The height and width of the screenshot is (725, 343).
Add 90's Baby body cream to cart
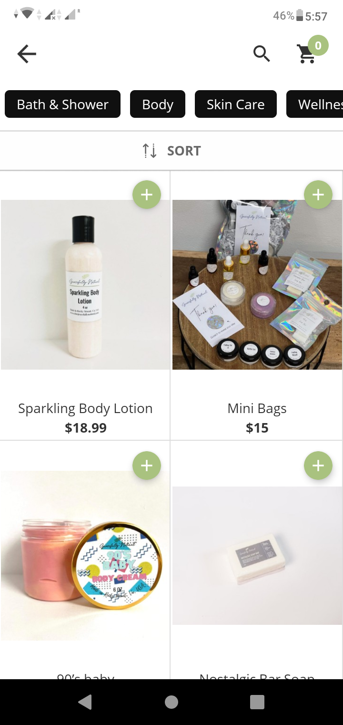click(x=147, y=466)
